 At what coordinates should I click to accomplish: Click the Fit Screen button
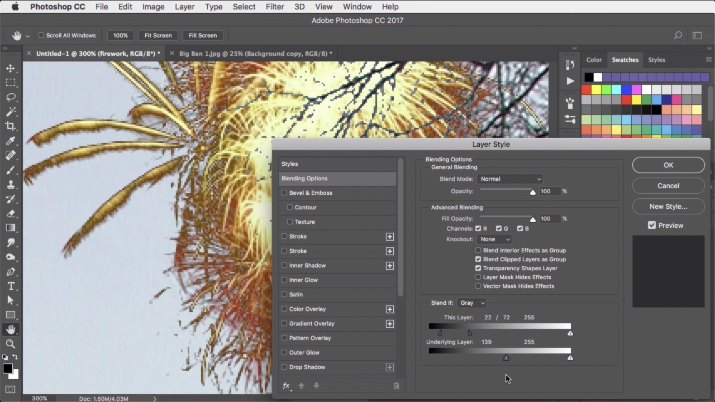pos(158,35)
